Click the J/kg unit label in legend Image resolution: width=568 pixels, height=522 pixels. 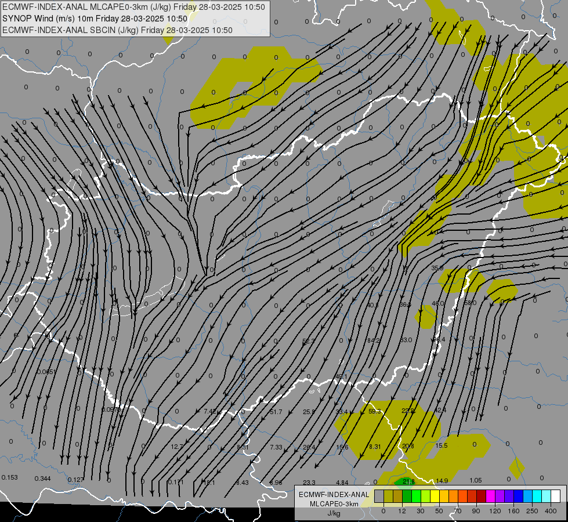(334, 513)
